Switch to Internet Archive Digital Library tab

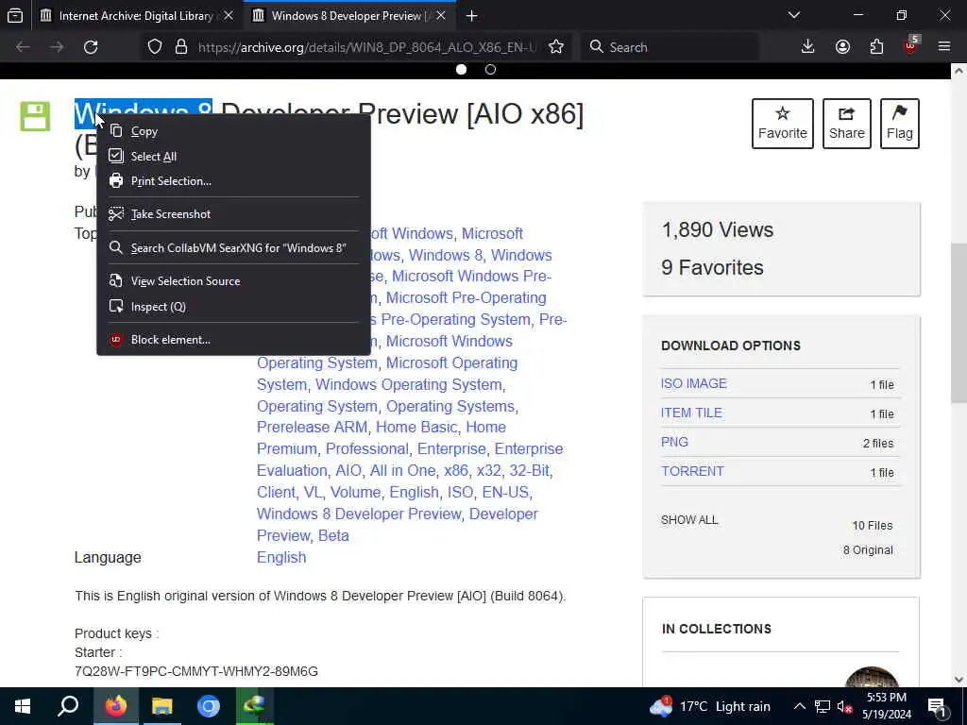coord(136,16)
